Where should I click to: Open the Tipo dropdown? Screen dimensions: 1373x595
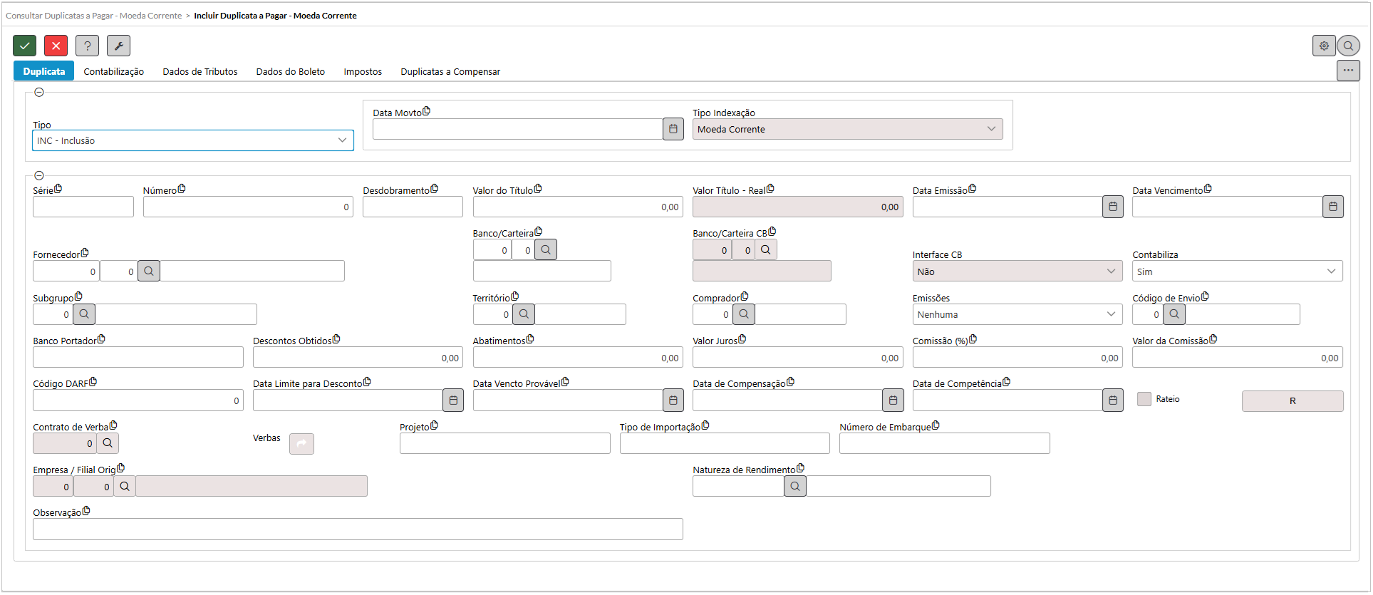pos(192,140)
